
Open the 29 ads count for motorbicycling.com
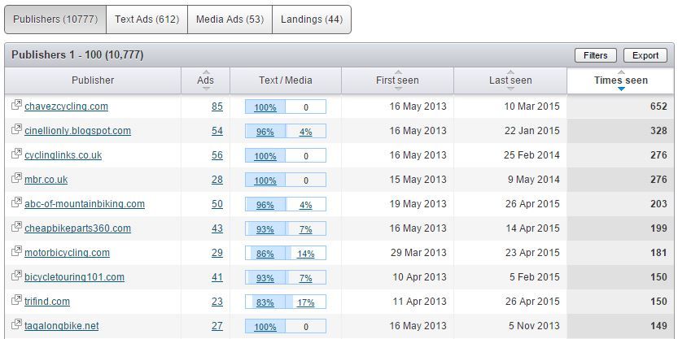point(217,253)
